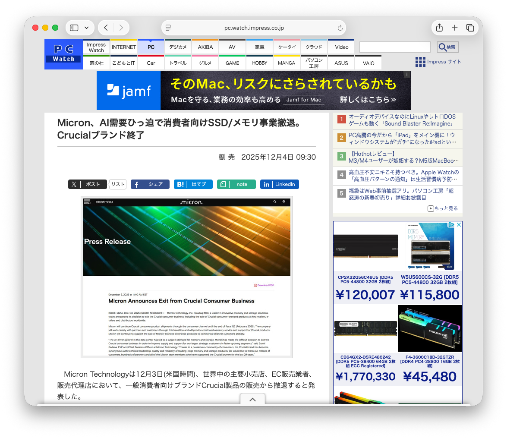Share article via X ポスト button
507x438 pixels.
click(x=87, y=184)
